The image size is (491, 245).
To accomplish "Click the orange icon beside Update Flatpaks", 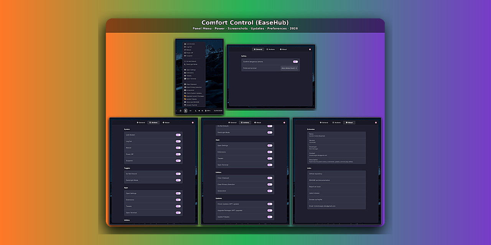I will (185, 99).
